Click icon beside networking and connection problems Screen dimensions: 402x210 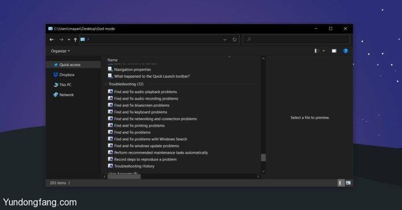coord(110,119)
